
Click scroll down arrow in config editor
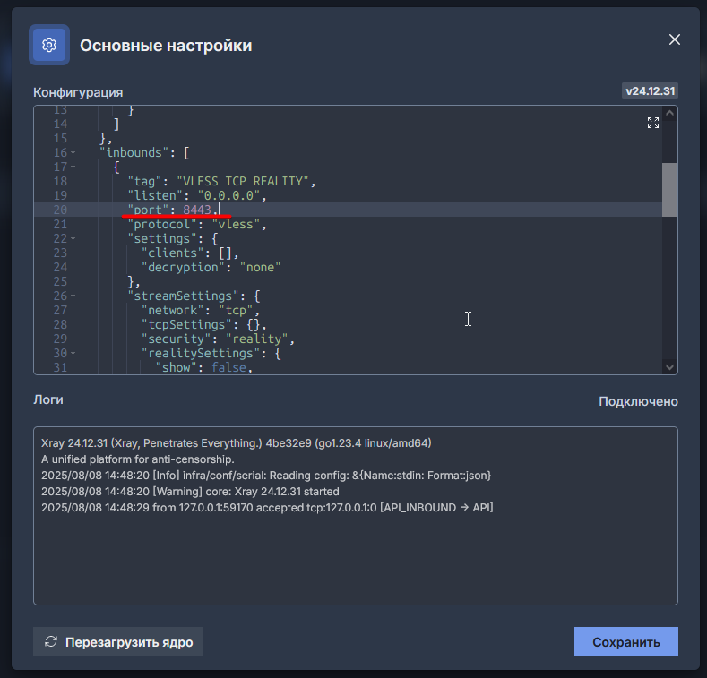(669, 366)
